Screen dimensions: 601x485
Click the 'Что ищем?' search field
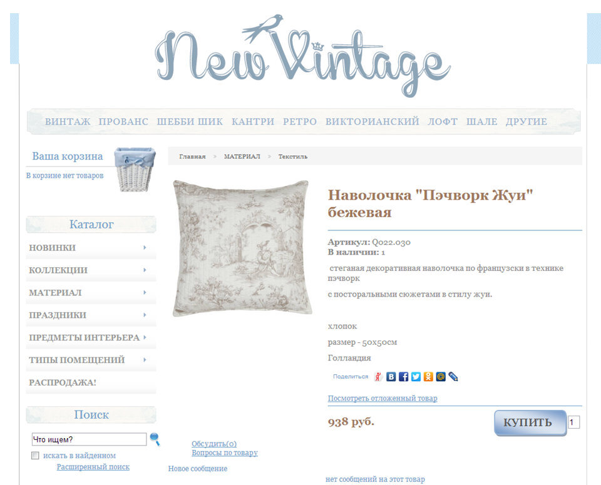(89, 439)
